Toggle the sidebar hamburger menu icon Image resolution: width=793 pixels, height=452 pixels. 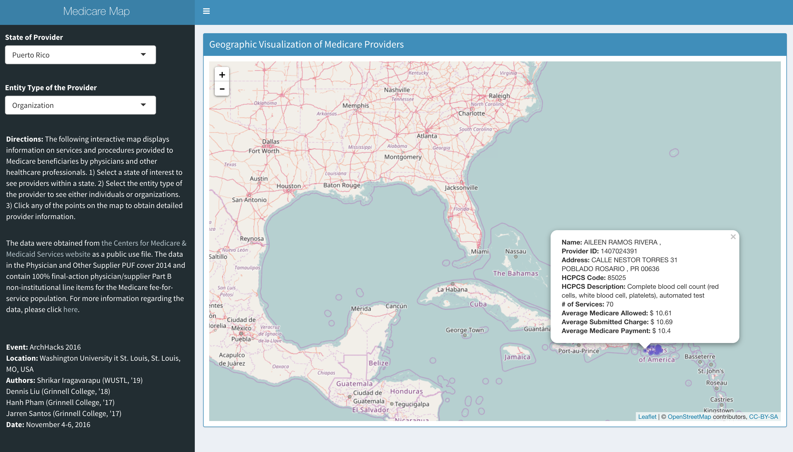(206, 11)
